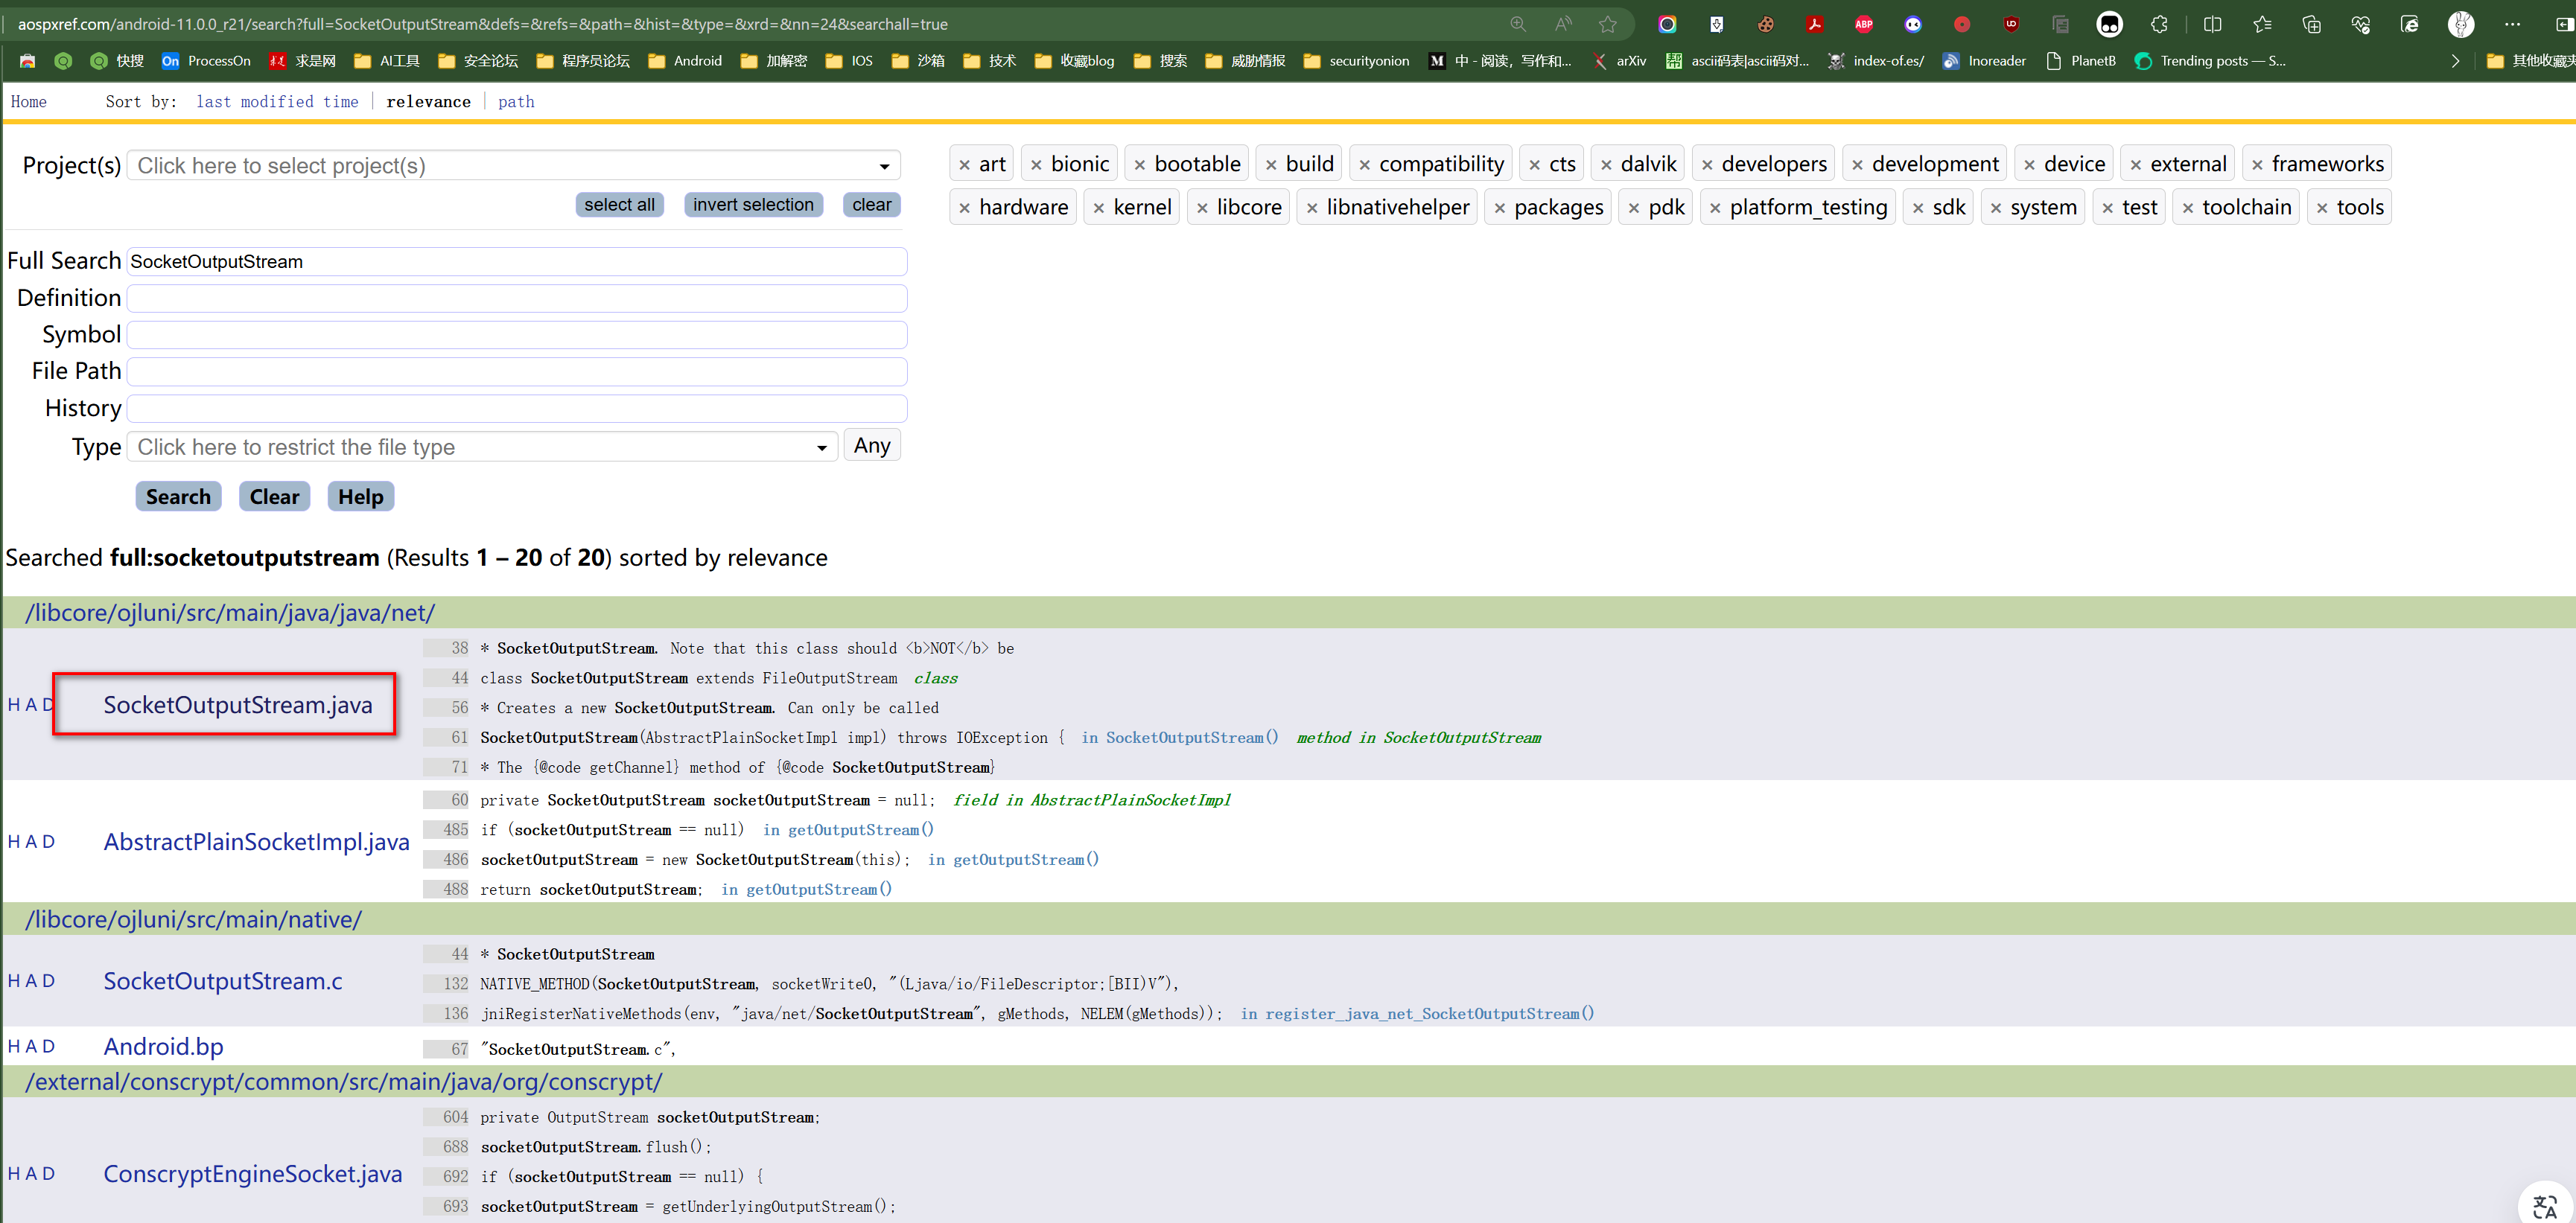Click the browser address bar URL
The image size is (2576, 1223).
[482, 24]
